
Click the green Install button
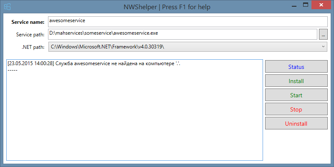(296, 81)
